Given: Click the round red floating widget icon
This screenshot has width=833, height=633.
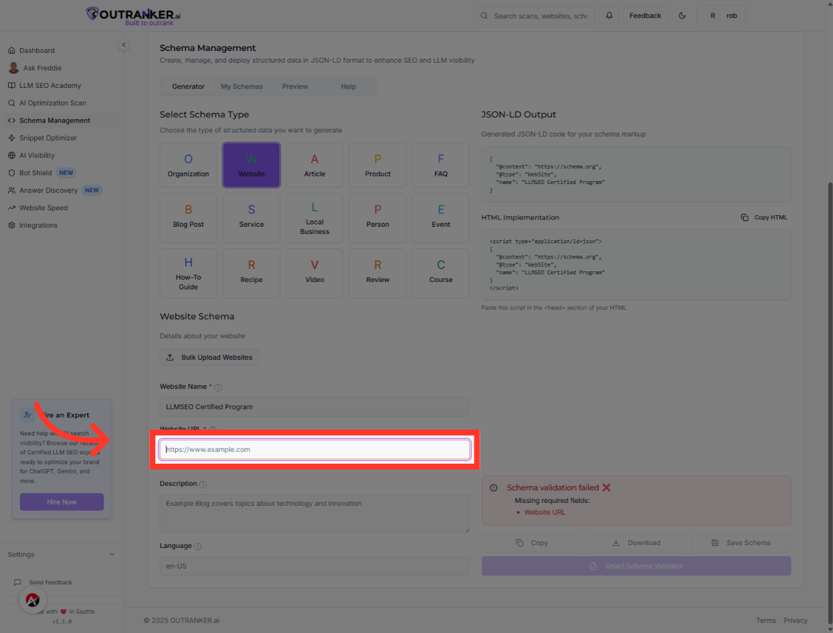Looking at the screenshot, I should pos(33,600).
